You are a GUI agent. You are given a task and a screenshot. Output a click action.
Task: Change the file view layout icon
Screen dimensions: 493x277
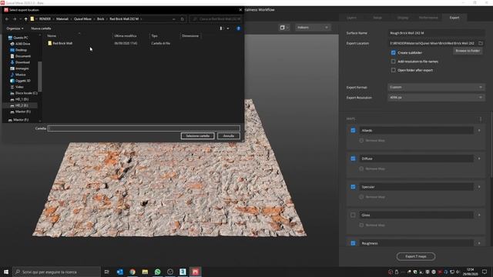221,28
